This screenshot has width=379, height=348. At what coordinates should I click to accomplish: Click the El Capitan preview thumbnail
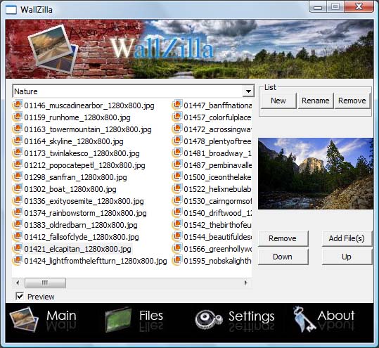pyautogui.click(x=316, y=174)
